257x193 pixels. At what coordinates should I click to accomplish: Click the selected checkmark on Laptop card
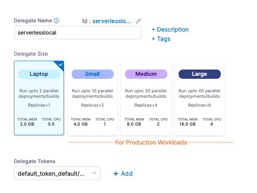tap(61, 64)
